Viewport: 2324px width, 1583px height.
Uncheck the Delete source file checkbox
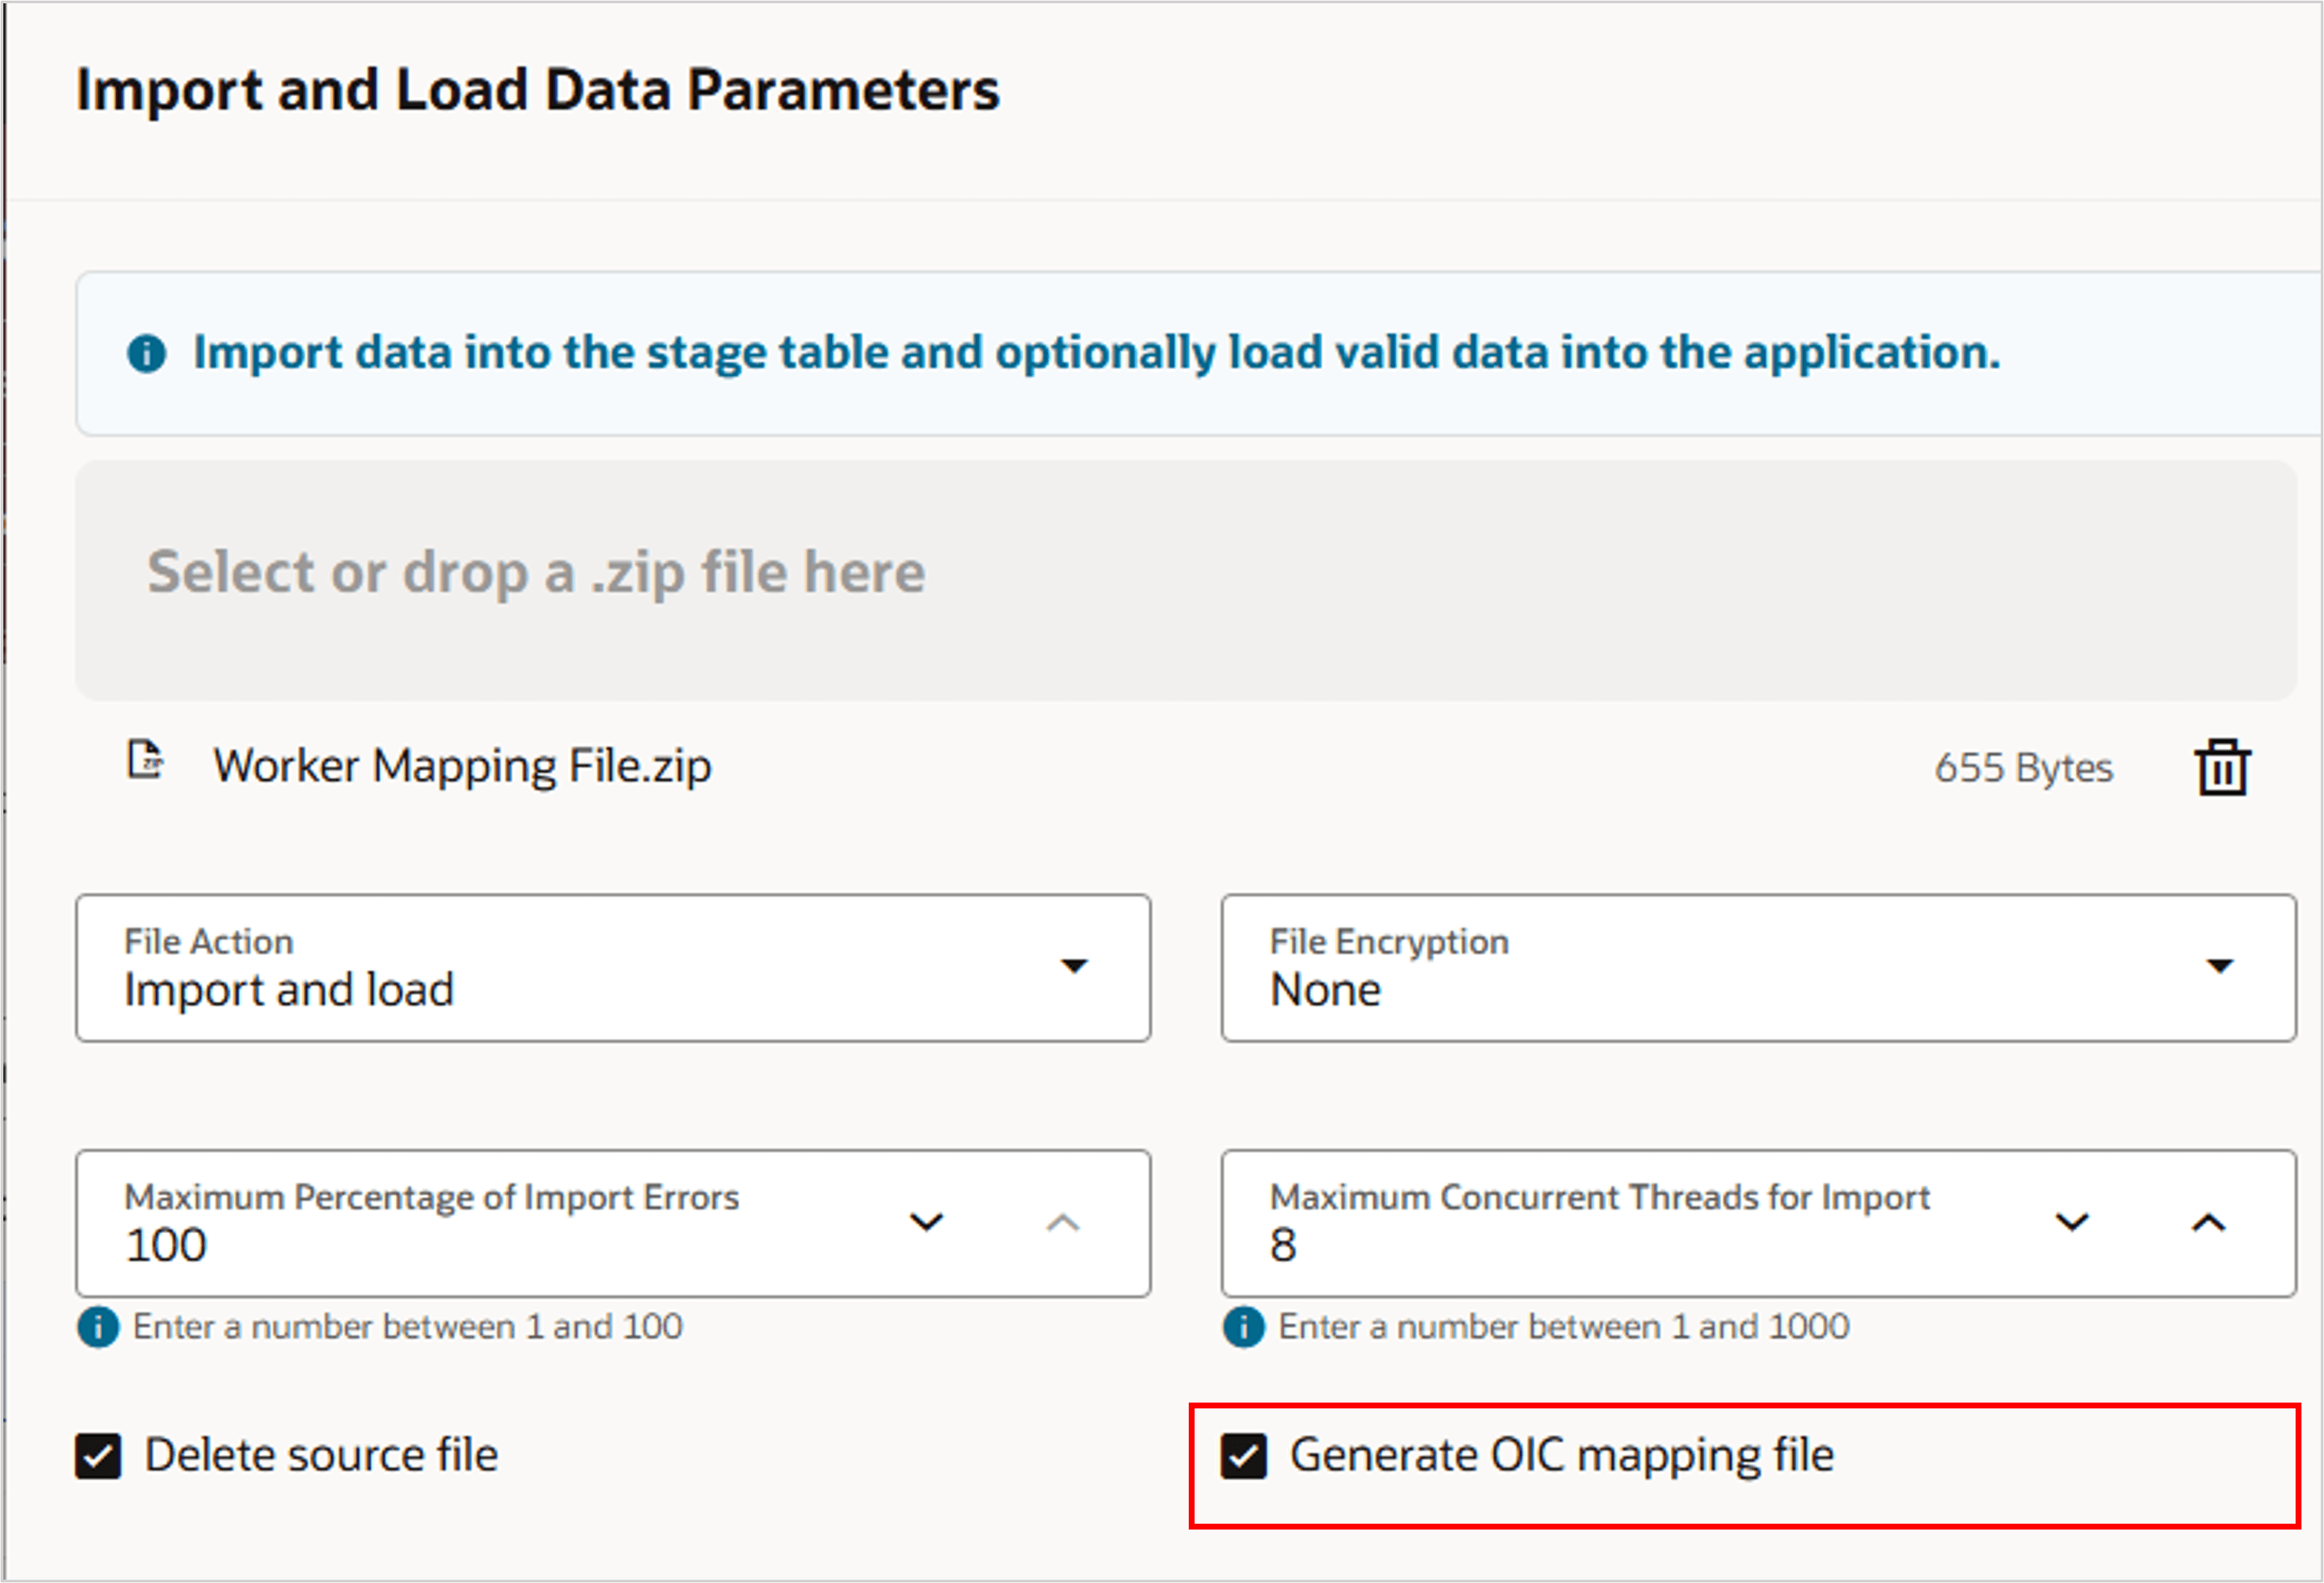pyautogui.click(x=98, y=1456)
